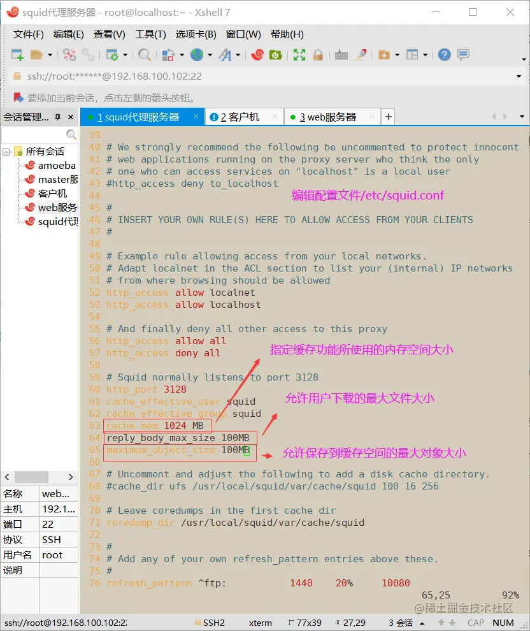Click the keyboard mapping toolbar icon
Screen dimensions: 530x631
pos(341,55)
